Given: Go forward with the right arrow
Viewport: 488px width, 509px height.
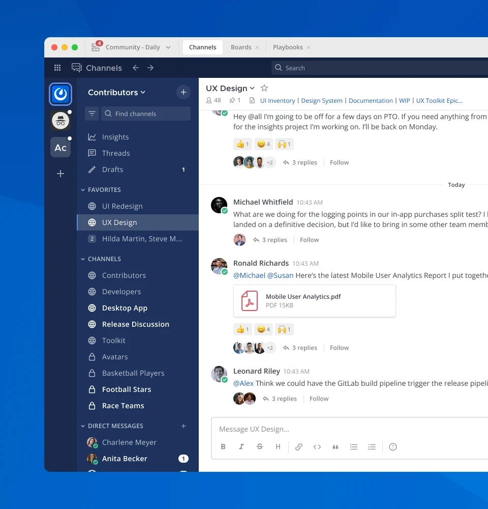Looking at the screenshot, I should 150,68.
